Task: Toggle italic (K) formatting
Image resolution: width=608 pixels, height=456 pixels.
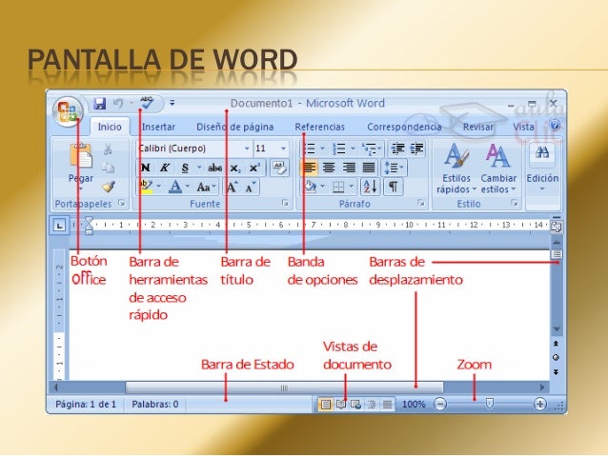Action: point(165,168)
